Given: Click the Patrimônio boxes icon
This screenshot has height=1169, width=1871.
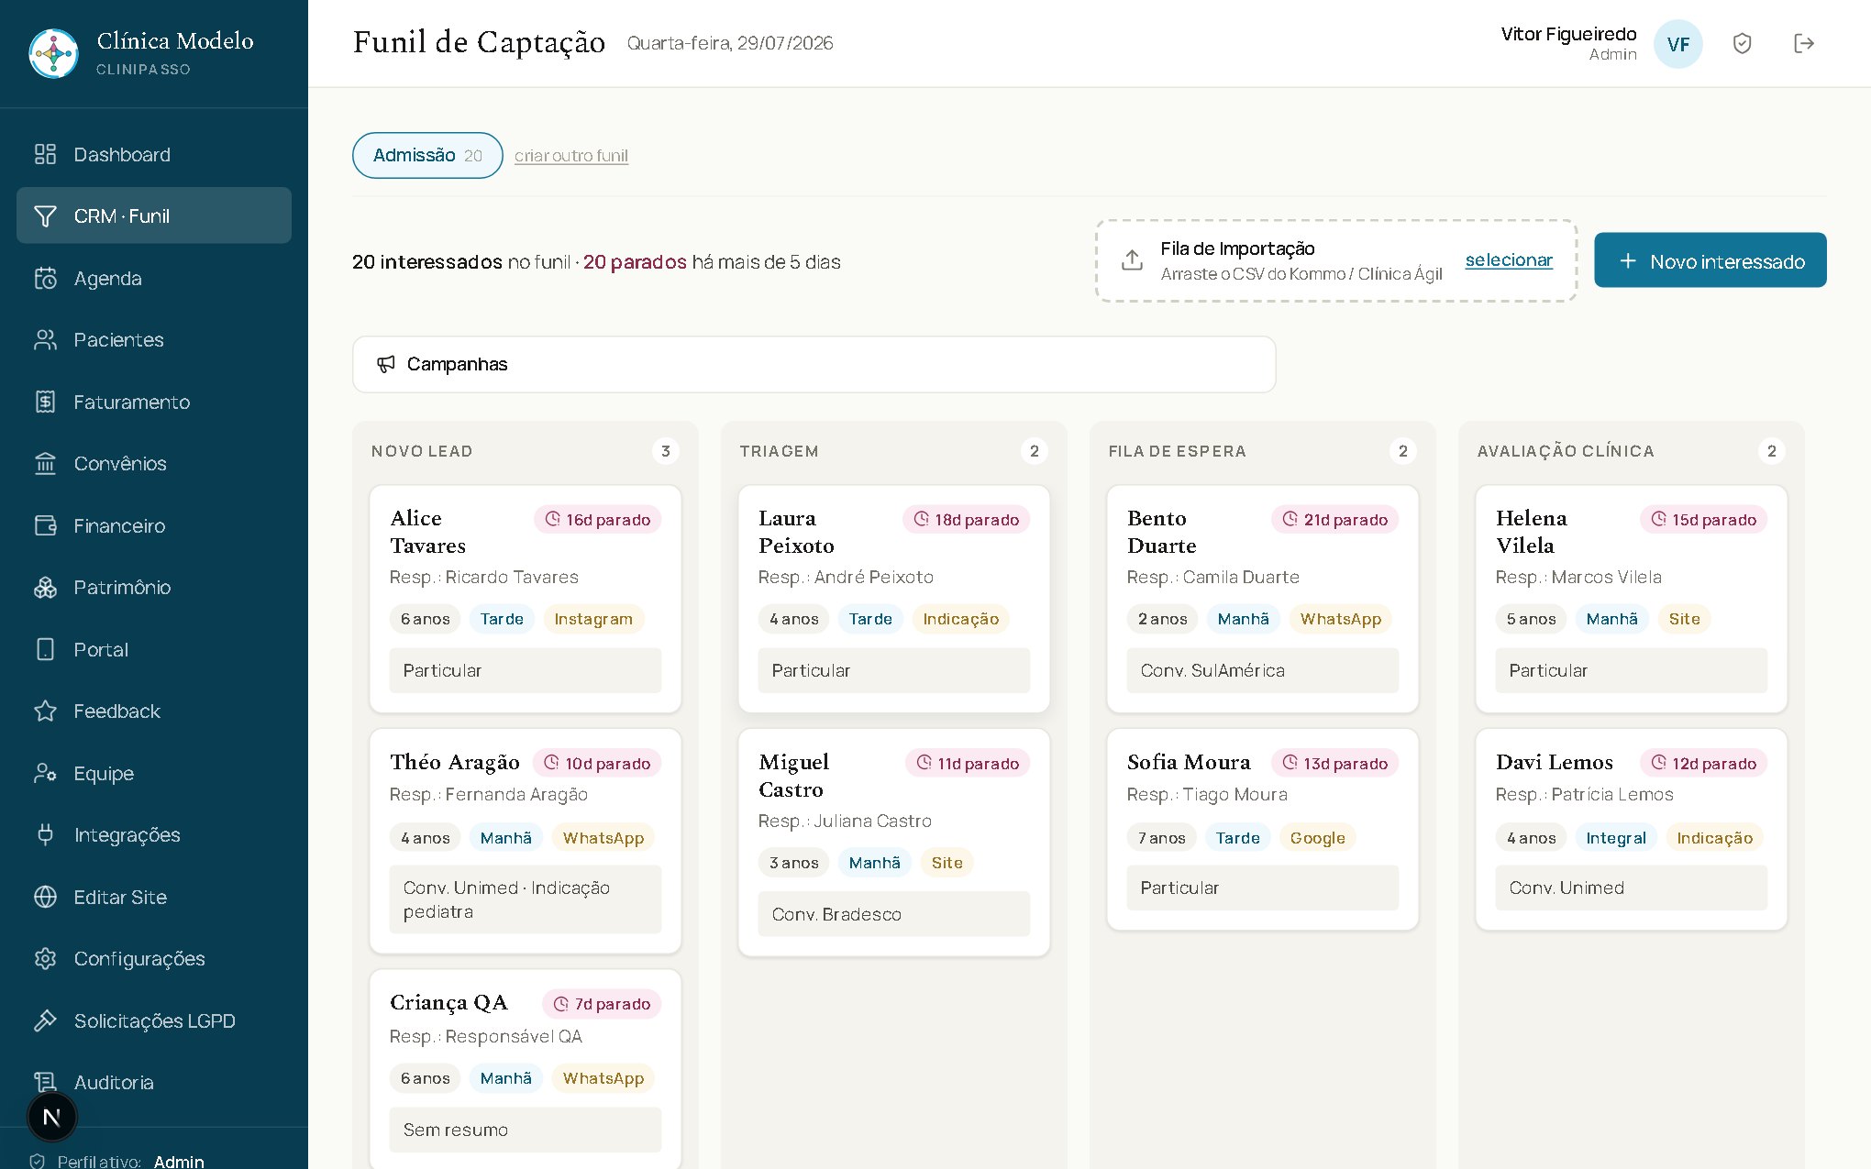Looking at the screenshot, I should click(x=45, y=587).
